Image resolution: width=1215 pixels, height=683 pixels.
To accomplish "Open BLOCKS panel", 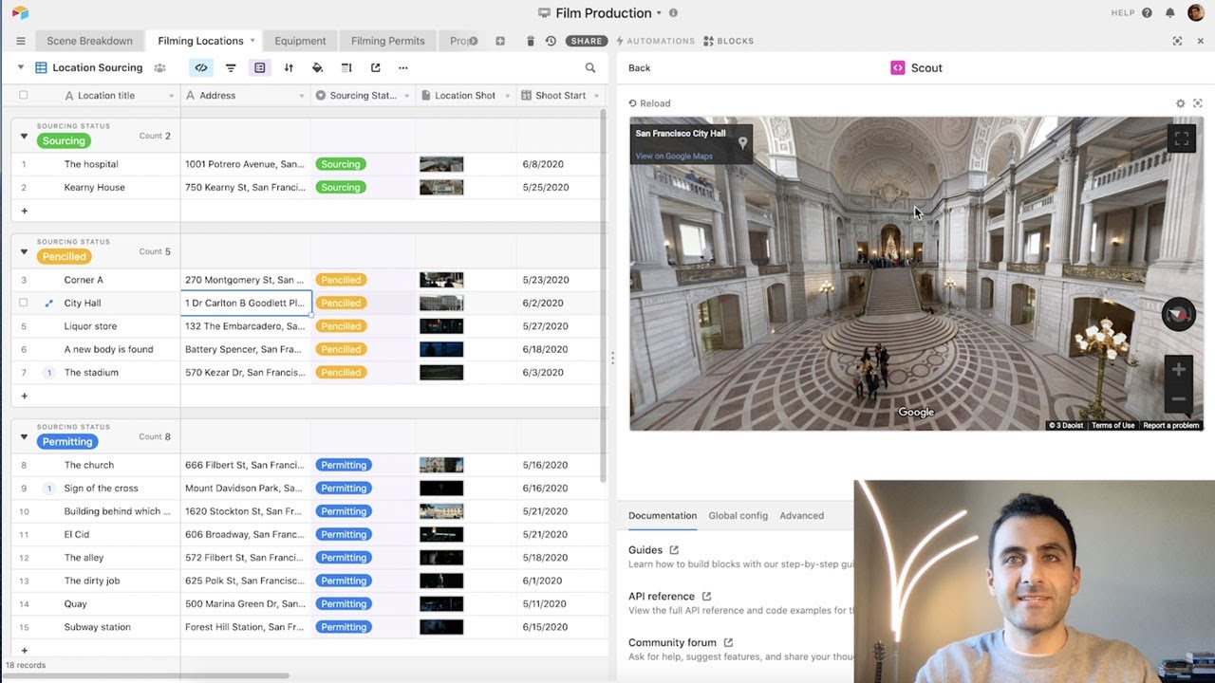I will (x=729, y=41).
